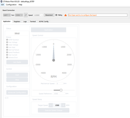Switch to the Registers tab
The width and height of the screenshot is (130, 118).
click(x=17, y=21)
